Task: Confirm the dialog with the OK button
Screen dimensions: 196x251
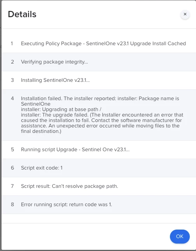Action: tap(180, 237)
